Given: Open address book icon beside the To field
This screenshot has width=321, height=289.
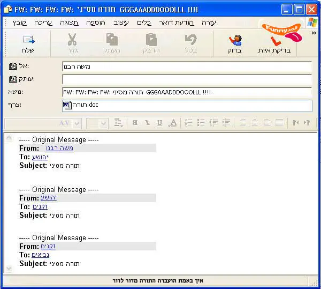Looking at the screenshot, I should [x=13, y=66].
